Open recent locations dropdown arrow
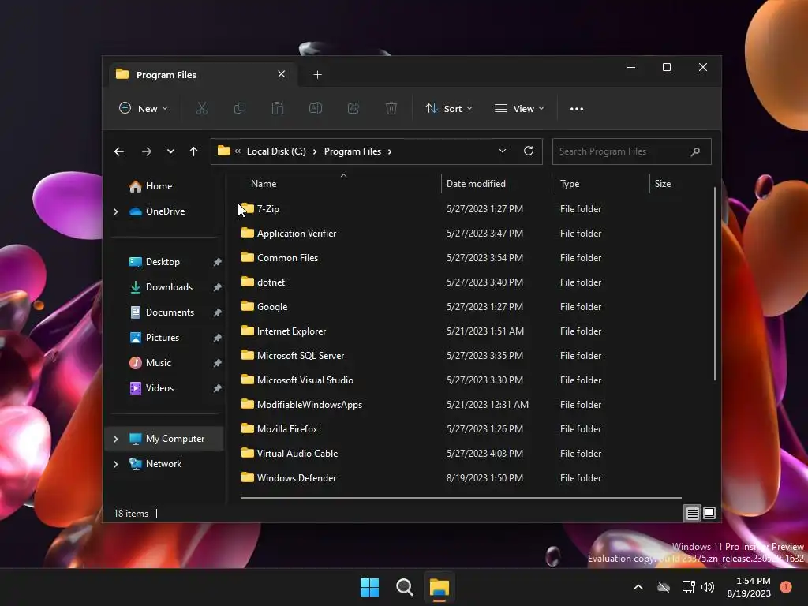The width and height of the screenshot is (808, 606). (170, 151)
